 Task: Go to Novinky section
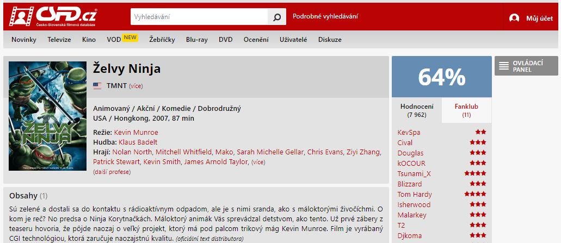coord(24,40)
